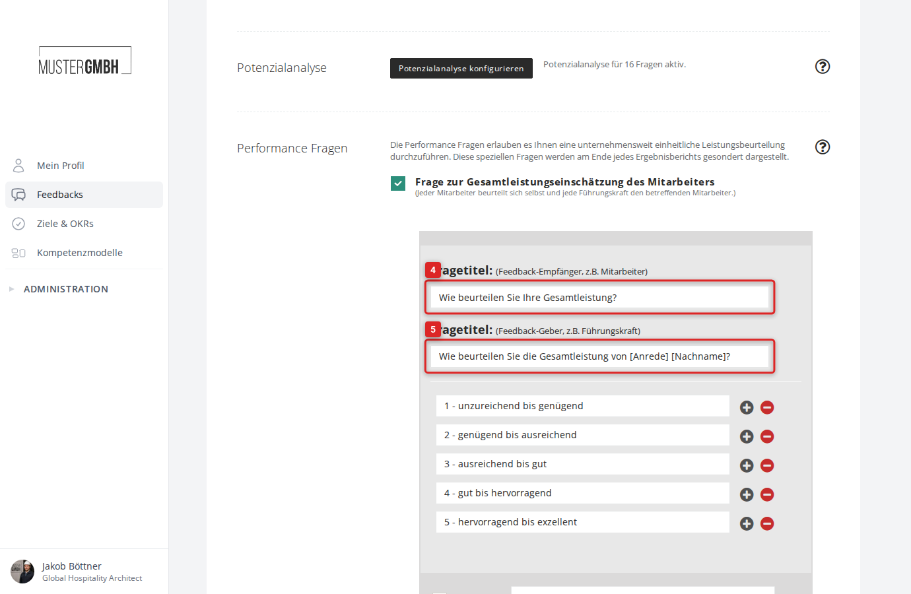Open the ADMINISTRATION menu section
Screen dimensions: 911x594
pos(66,289)
